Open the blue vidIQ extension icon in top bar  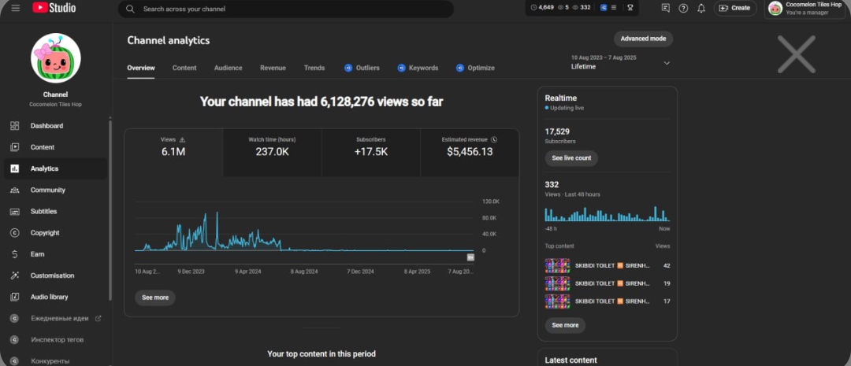point(604,8)
